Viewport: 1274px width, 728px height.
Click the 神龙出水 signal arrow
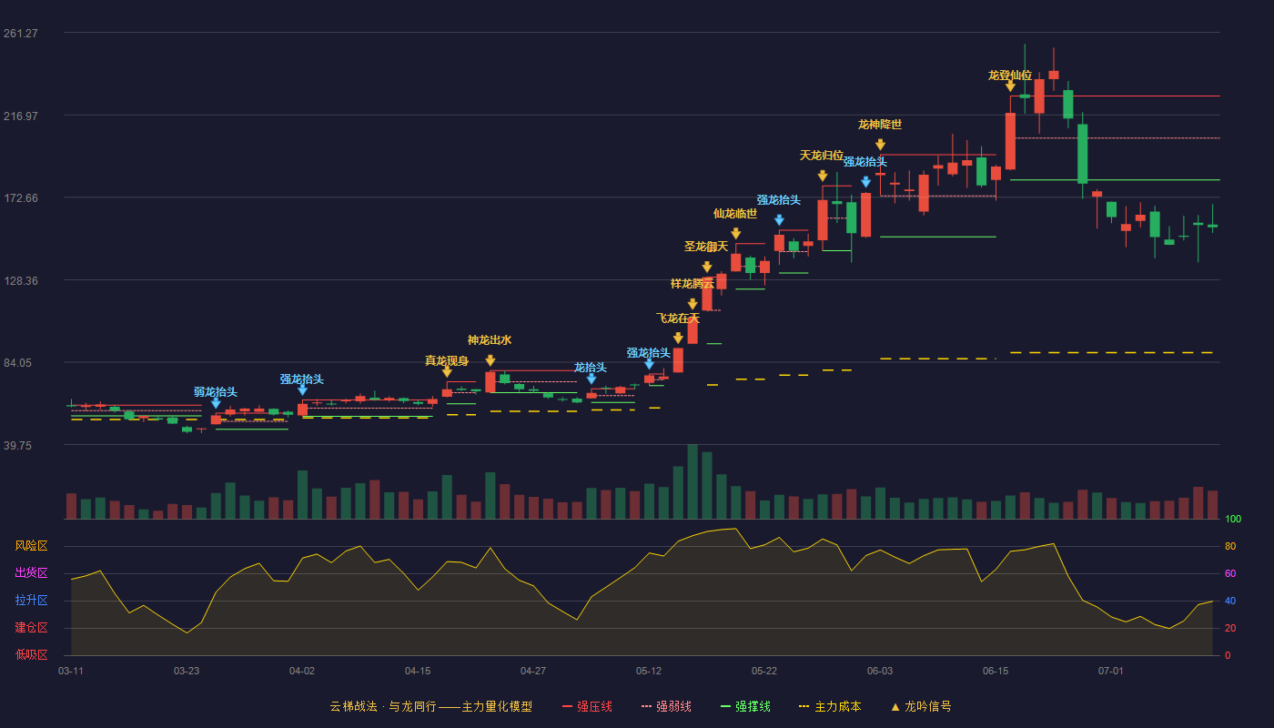click(x=490, y=361)
